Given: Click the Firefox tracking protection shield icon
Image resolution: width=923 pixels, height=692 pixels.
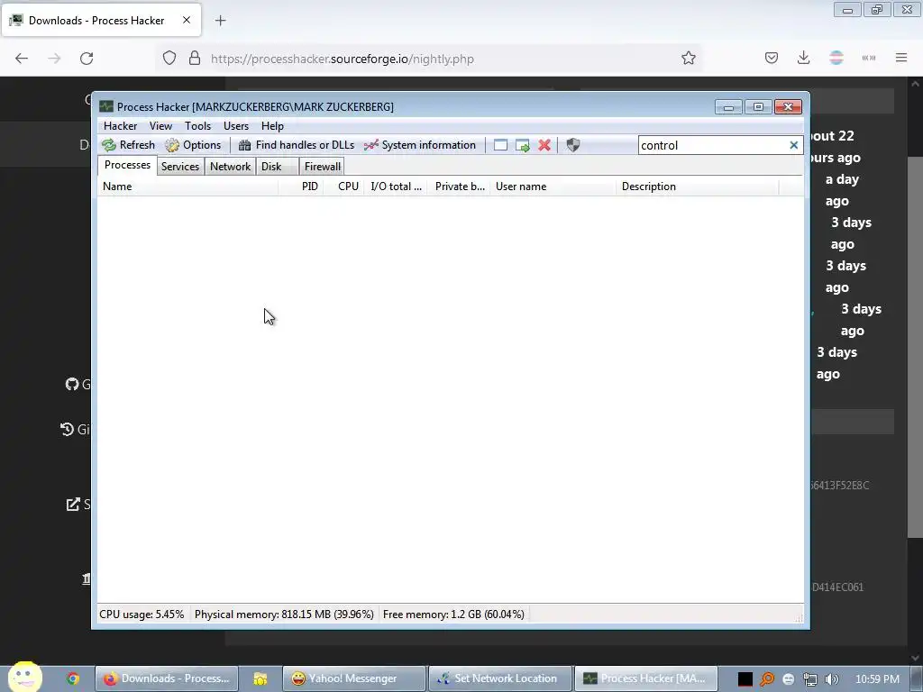Looking at the screenshot, I should (x=169, y=59).
